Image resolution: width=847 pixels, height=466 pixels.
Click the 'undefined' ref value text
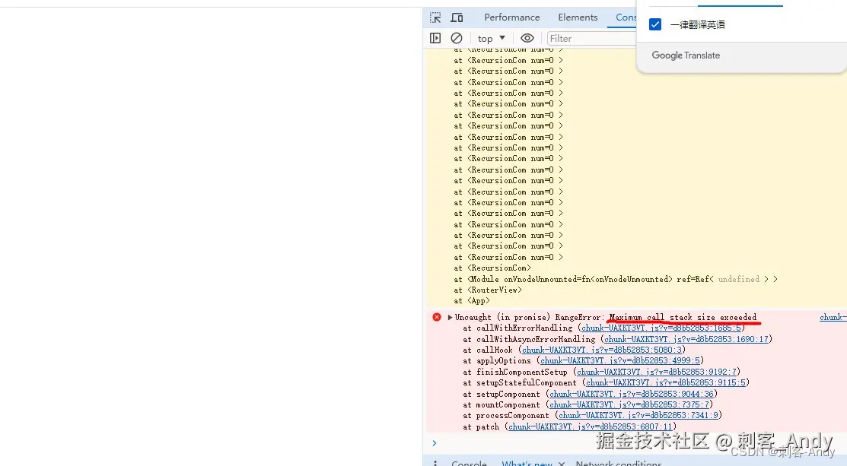click(738, 280)
